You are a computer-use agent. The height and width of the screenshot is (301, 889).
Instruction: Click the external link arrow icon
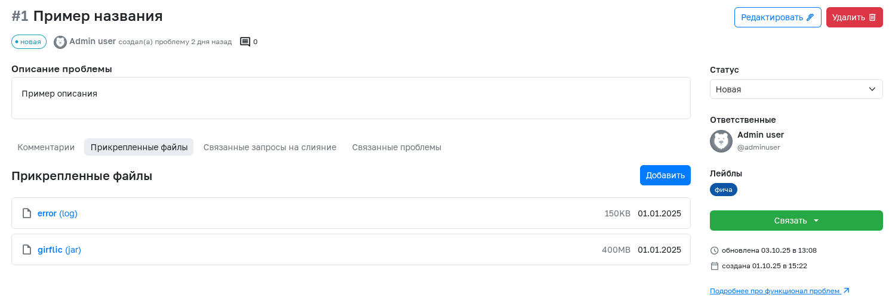[846, 291]
